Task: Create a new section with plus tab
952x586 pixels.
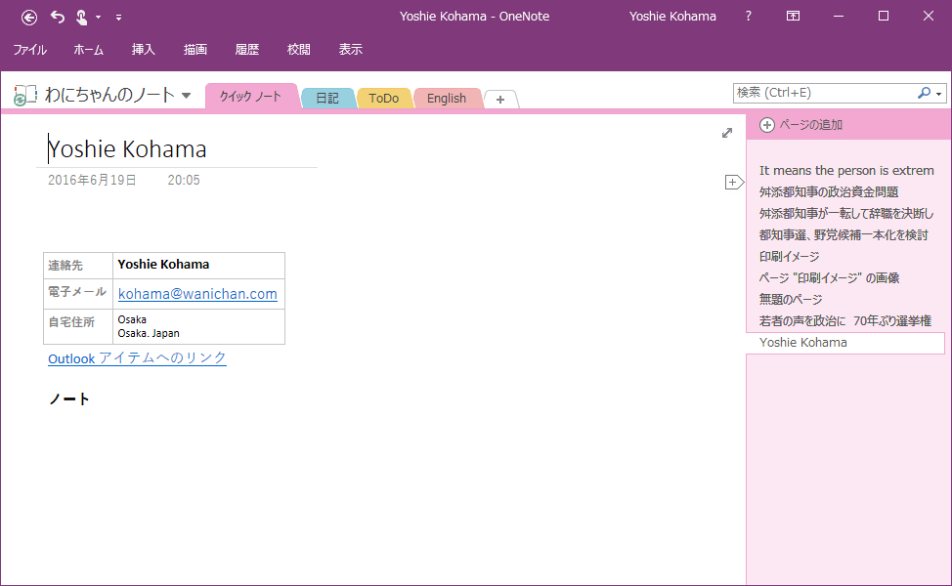Action: click(500, 100)
